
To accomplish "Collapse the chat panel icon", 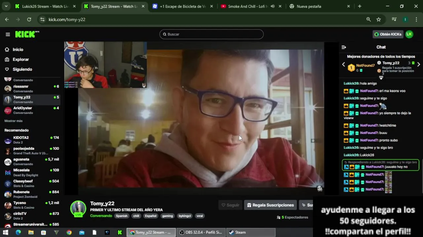I will [344, 47].
